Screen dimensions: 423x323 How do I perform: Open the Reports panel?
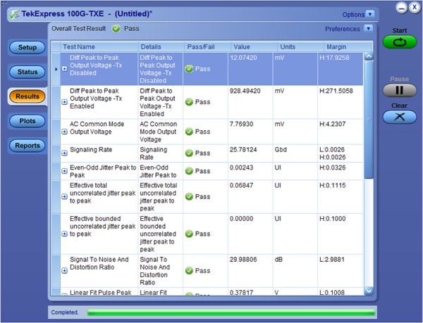(x=27, y=146)
